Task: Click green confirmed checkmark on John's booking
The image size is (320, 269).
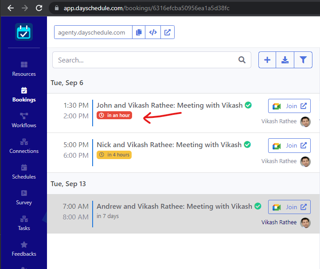Action: [x=248, y=105]
